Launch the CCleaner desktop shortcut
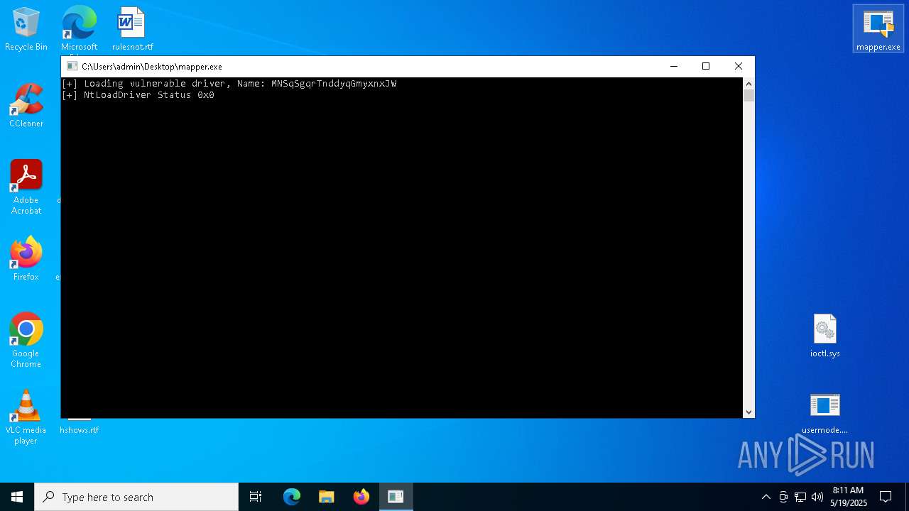The image size is (909, 511). coord(26,106)
